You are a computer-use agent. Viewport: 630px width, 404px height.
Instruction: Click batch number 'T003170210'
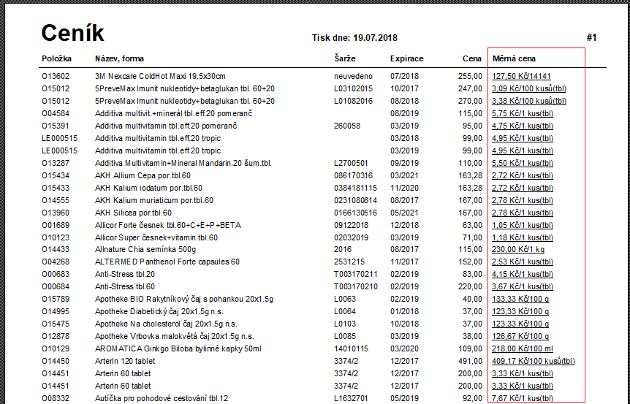[356, 286]
